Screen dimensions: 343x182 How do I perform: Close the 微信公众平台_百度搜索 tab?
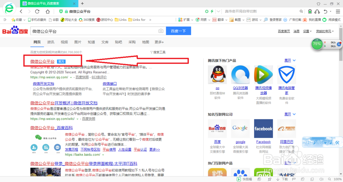pyautogui.click(x=74, y=3)
